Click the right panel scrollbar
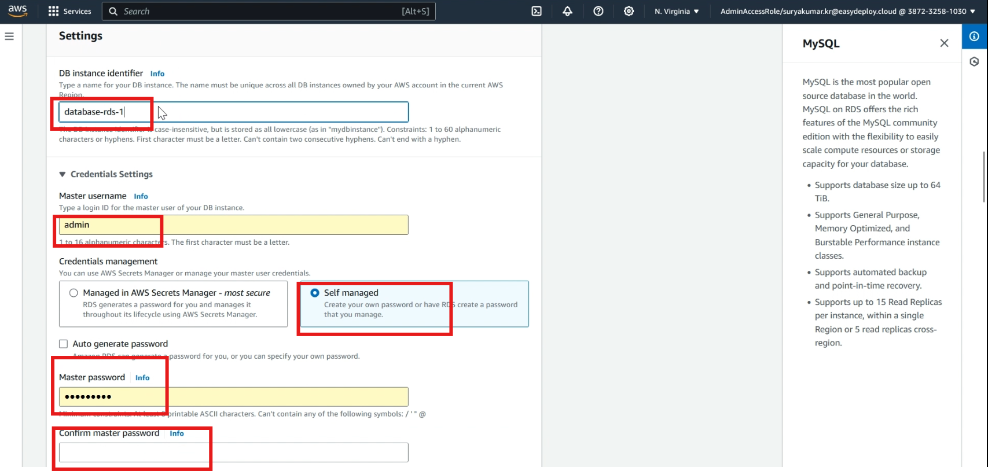This screenshot has width=988, height=471. click(983, 177)
